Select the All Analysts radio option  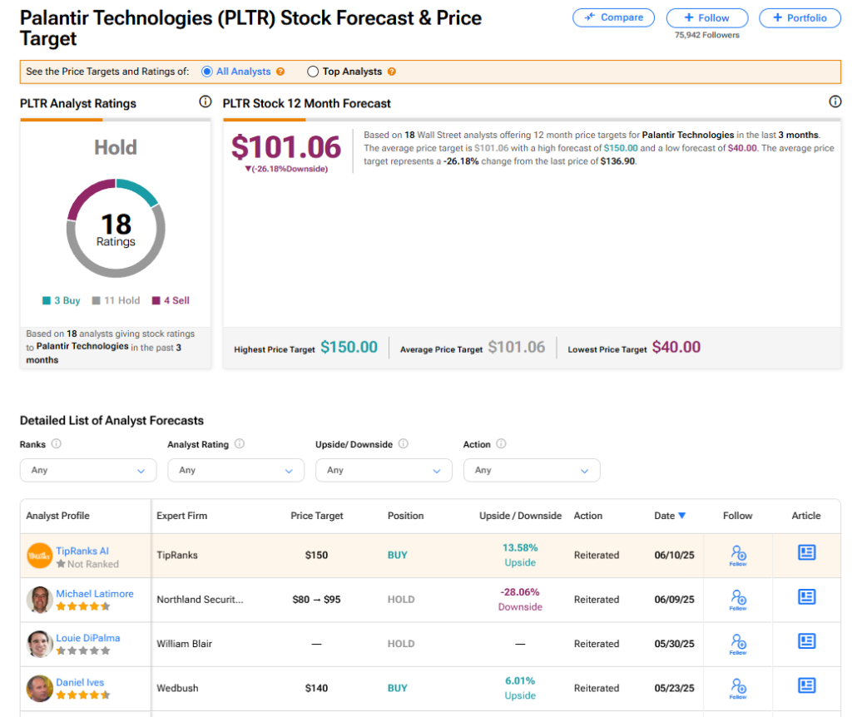tap(207, 72)
